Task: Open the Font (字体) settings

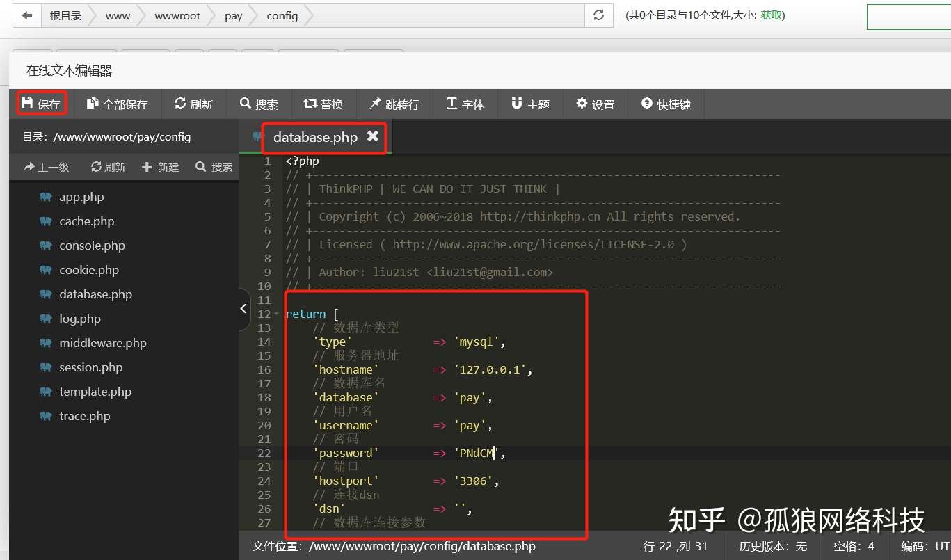Action: pos(465,104)
